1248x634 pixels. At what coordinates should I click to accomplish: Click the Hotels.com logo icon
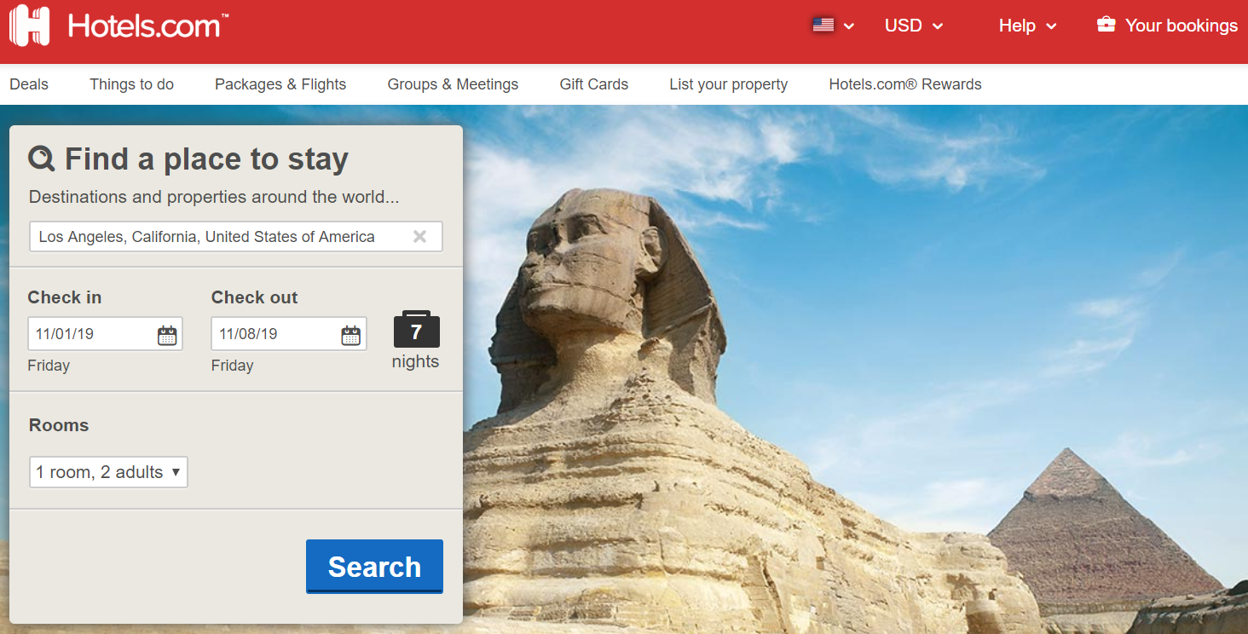tap(30, 26)
